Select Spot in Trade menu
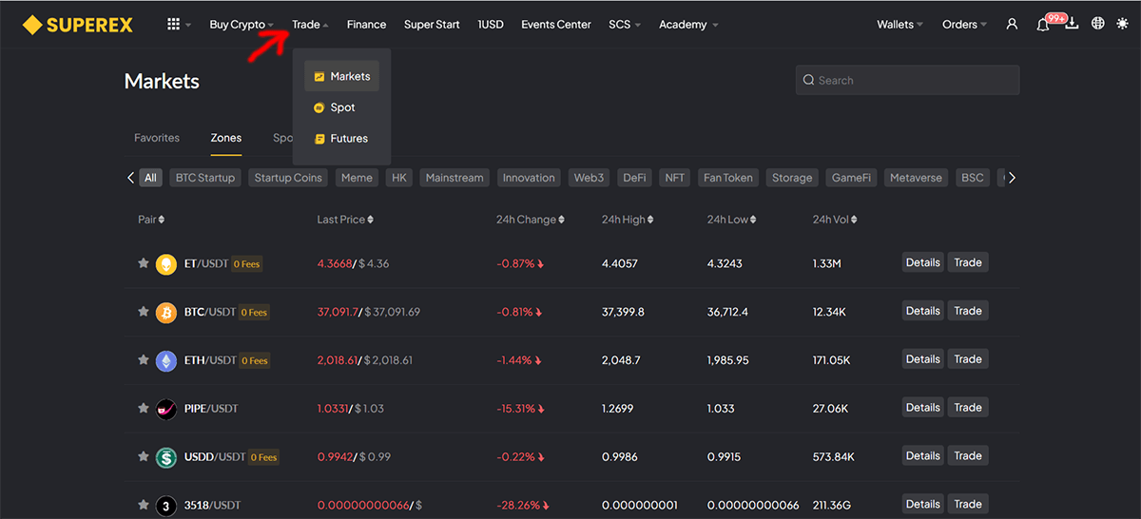This screenshot has width=1141, height=519. (341, 107)
